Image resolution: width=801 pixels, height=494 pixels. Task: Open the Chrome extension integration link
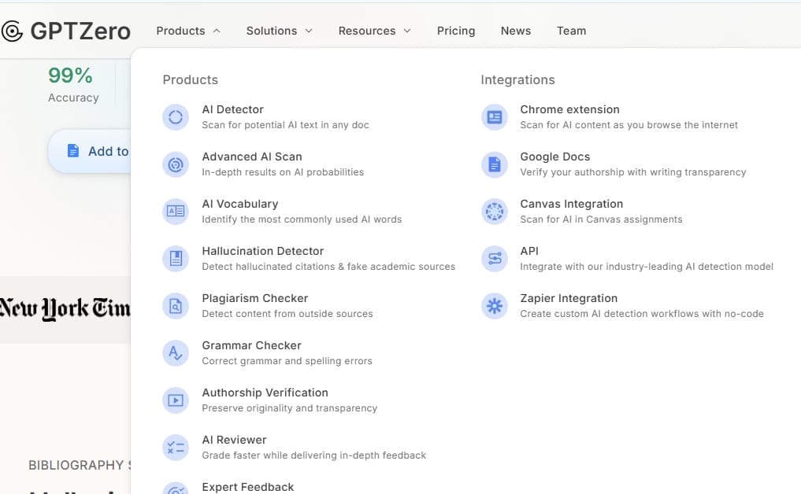(569, 109)
